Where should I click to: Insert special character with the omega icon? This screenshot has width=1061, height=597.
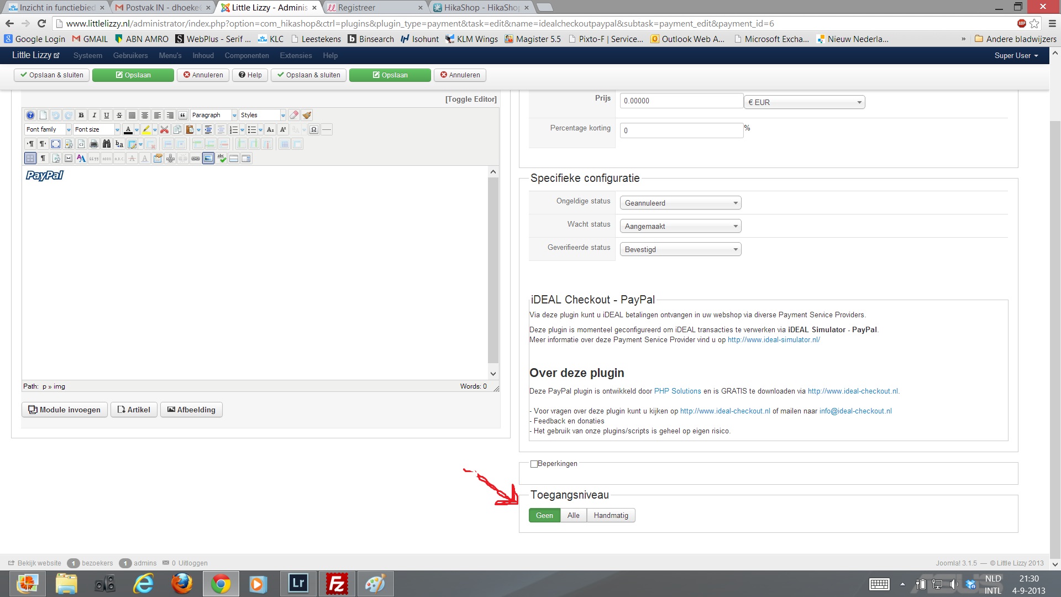(x=314, y=129)
